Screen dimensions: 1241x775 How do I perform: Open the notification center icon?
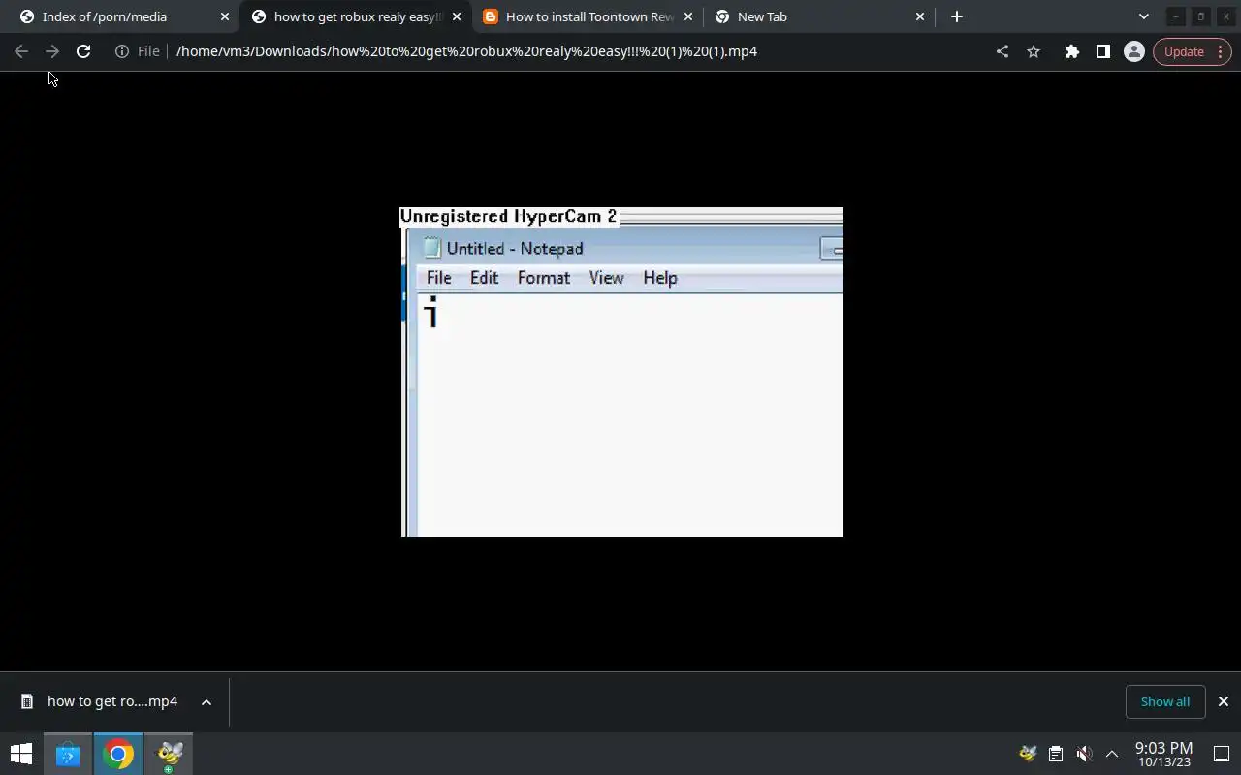[1222, 754]
